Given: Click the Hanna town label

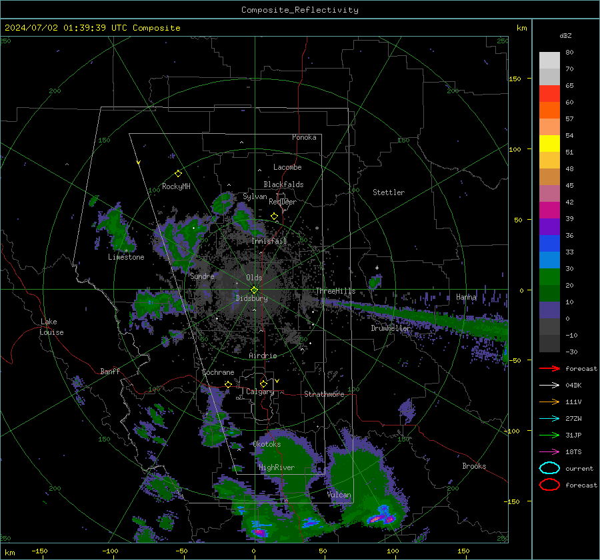Looking at the screenshot, I should pos(466,297).
